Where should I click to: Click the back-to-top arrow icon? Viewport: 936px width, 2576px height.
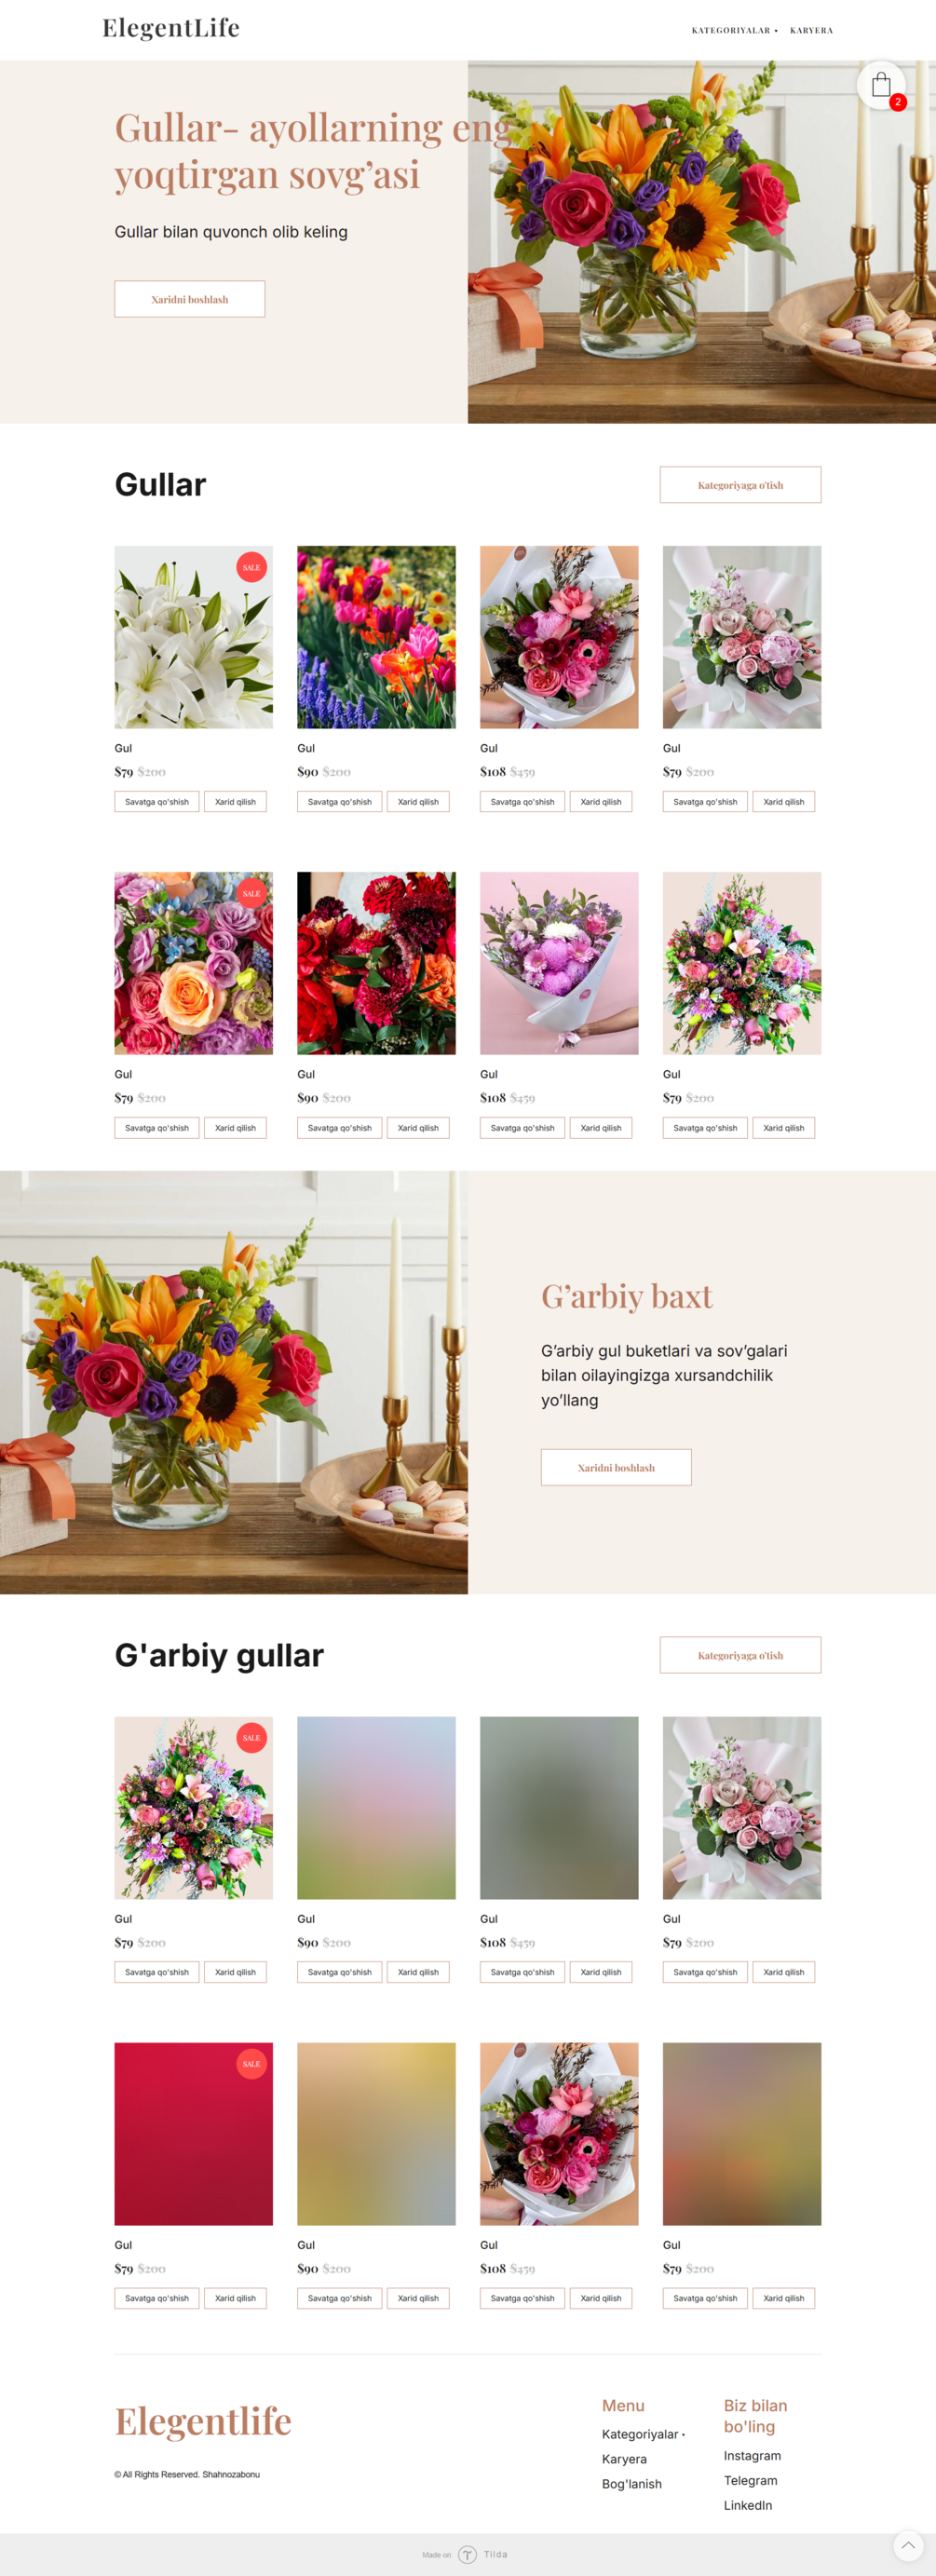click(907, 2545)
